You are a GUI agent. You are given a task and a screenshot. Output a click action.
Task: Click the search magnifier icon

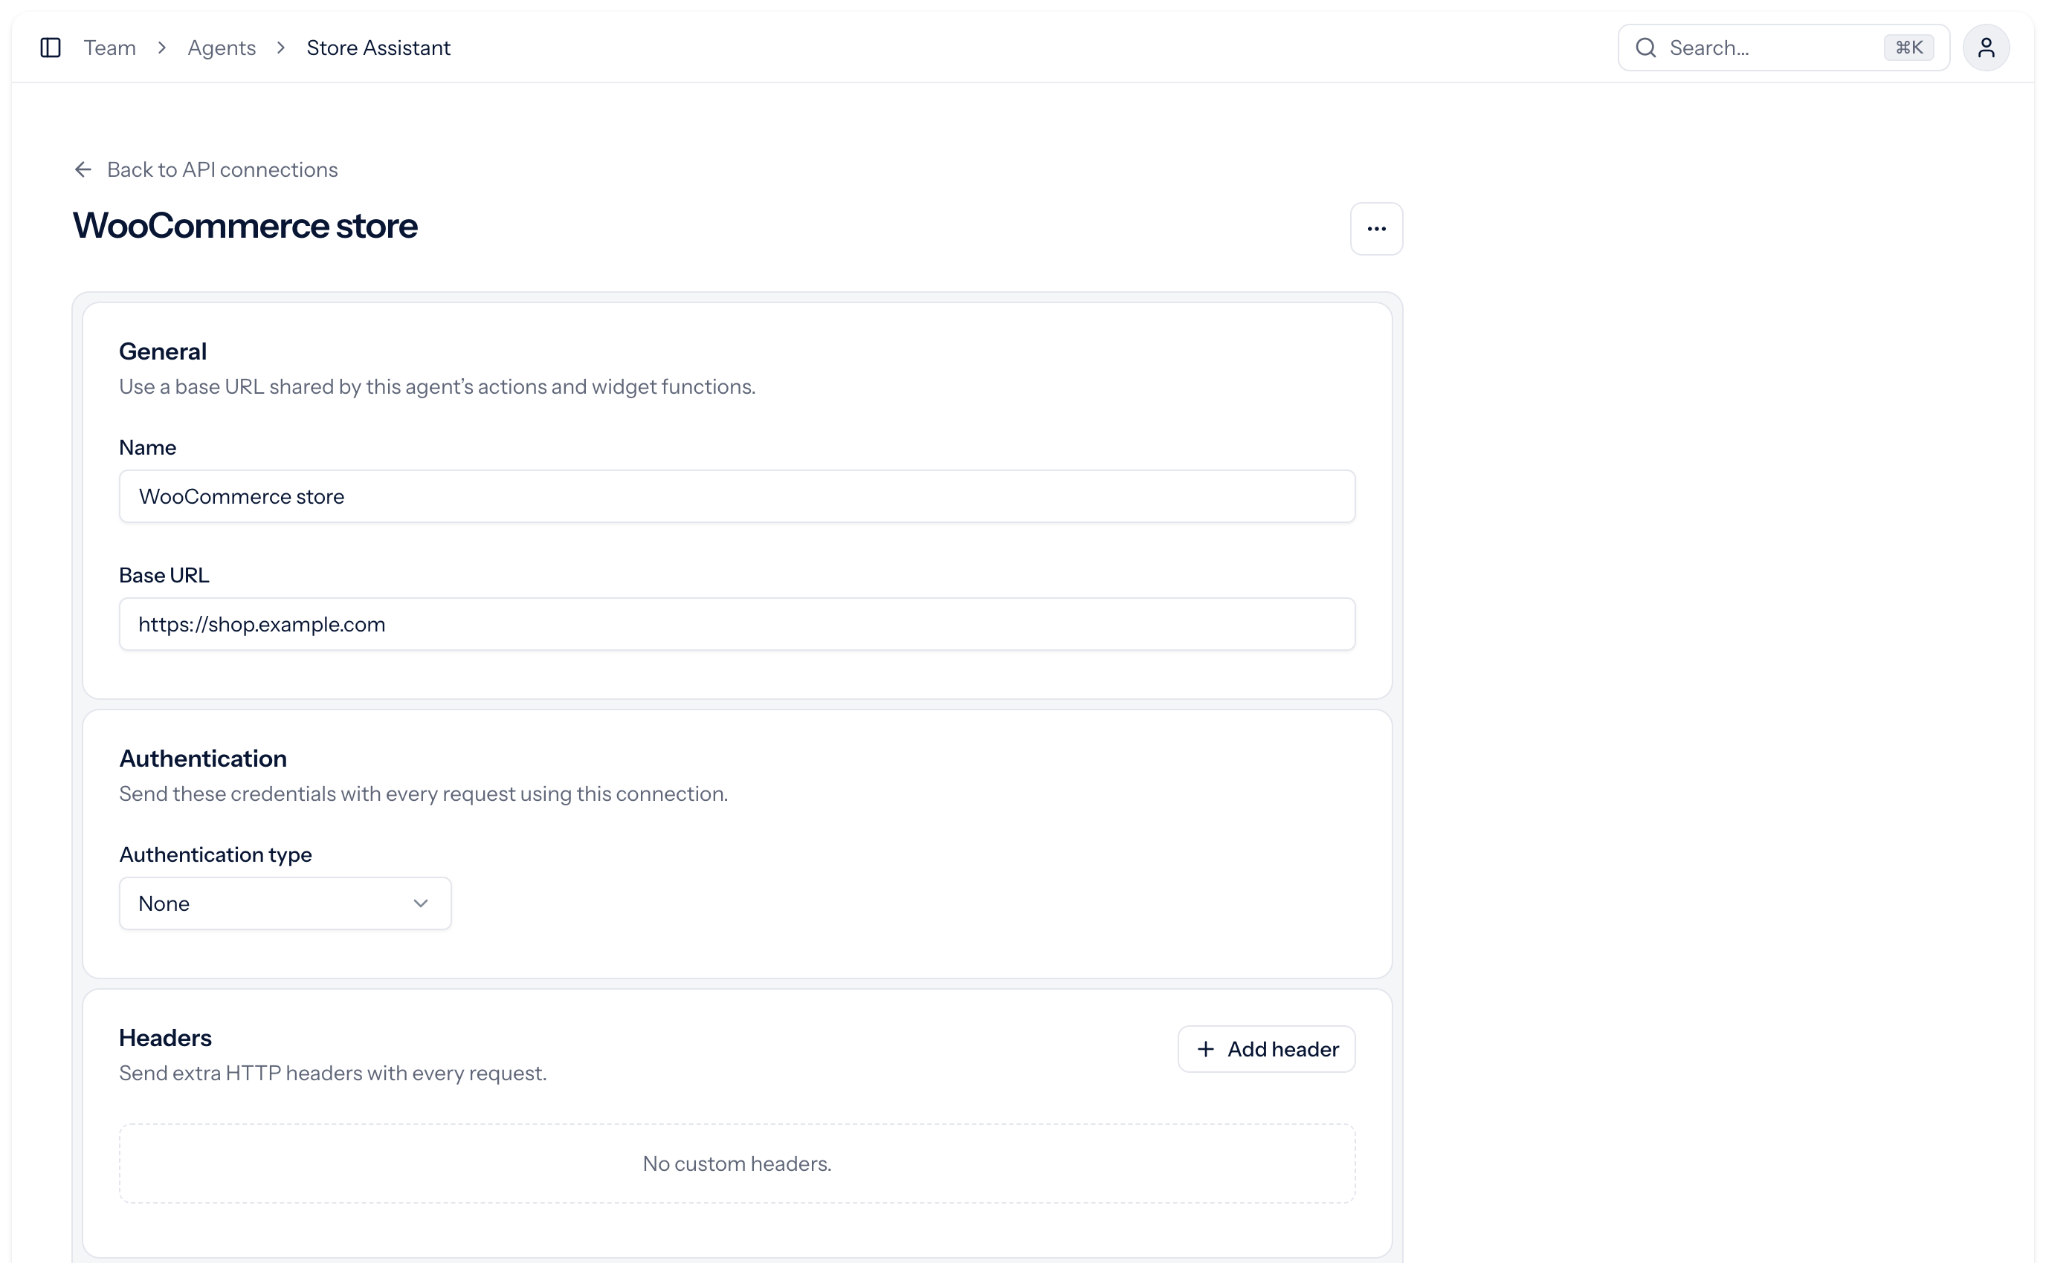click(x=1646, y=48)
